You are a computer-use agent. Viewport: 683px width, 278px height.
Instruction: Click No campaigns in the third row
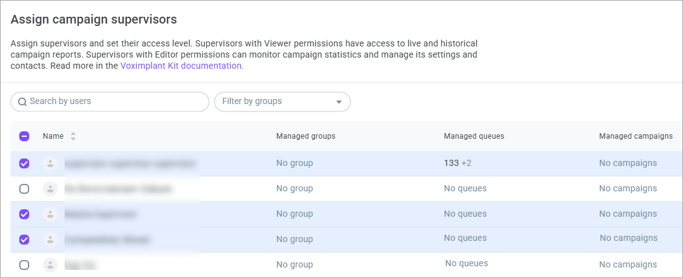tap(628, 214)
